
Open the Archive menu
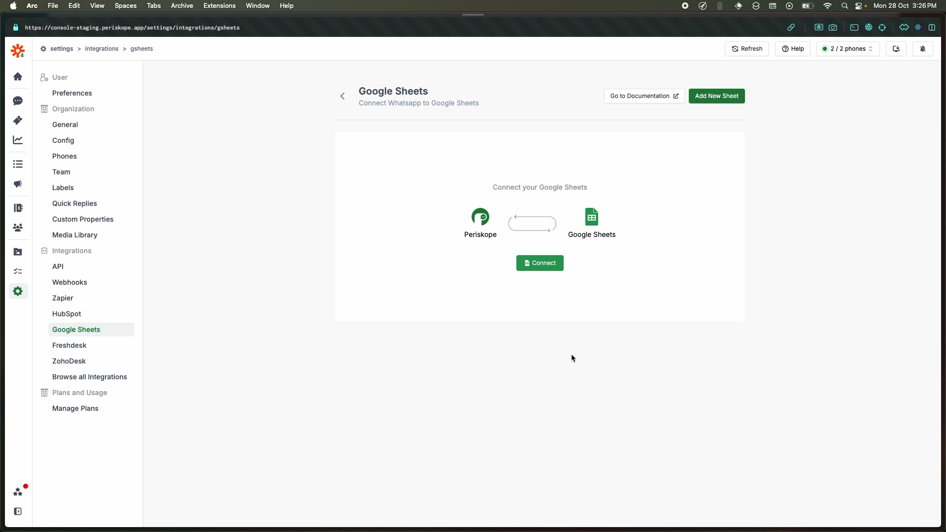pos(182,6)
